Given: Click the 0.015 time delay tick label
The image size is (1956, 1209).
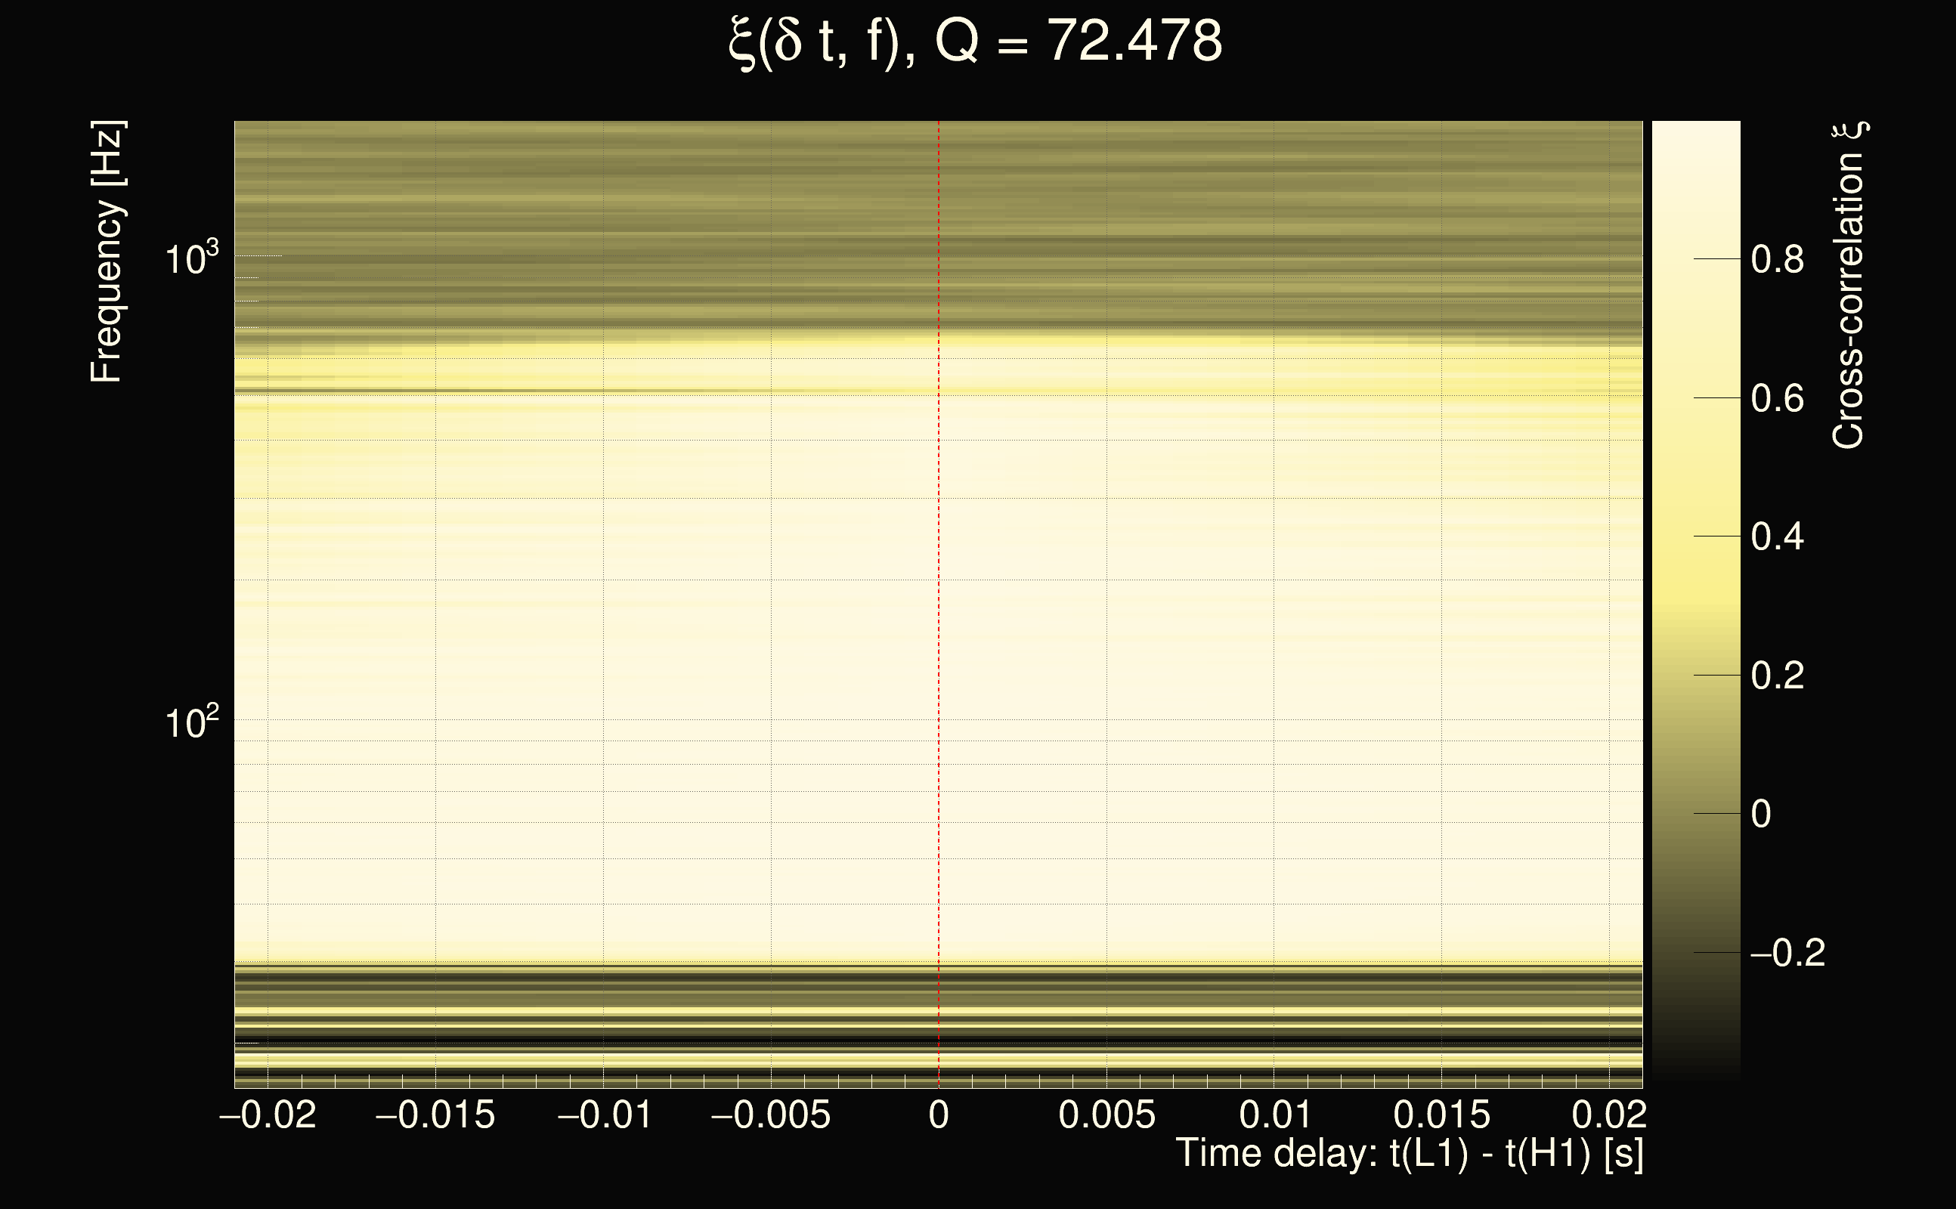Looking at the screenshot, I should click(1442, 1115).
